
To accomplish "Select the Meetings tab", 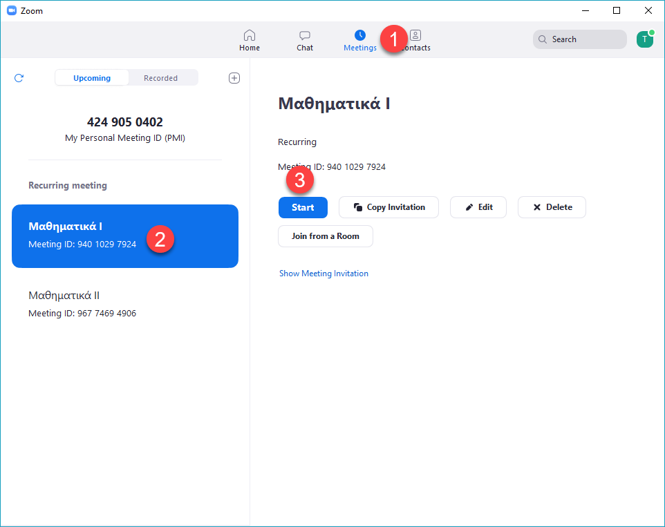I will click(x=359, y=41).
